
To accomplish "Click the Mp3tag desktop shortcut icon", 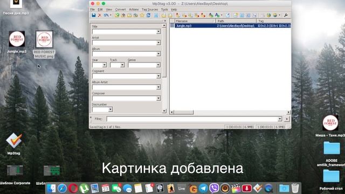I will (x=13, y=141).
